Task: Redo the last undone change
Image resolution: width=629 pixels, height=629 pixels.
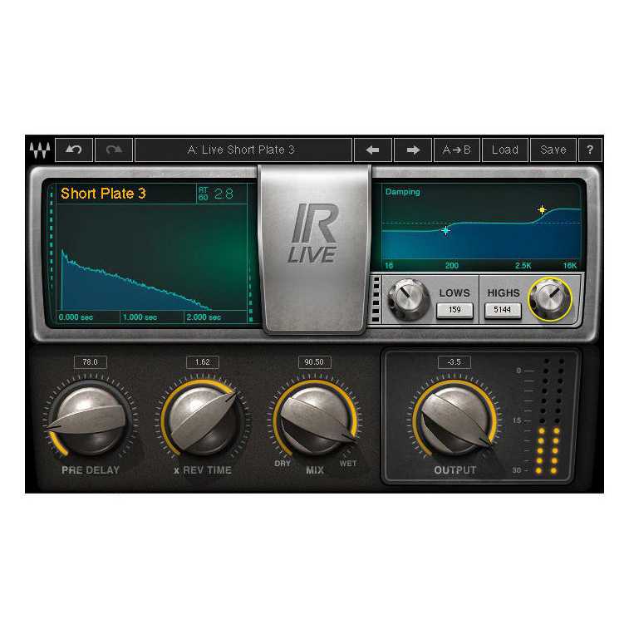Action: pos(114,150)
